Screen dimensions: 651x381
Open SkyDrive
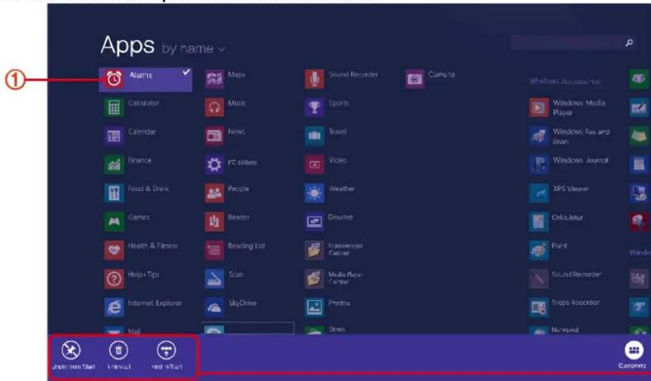(x=231, y=308)
